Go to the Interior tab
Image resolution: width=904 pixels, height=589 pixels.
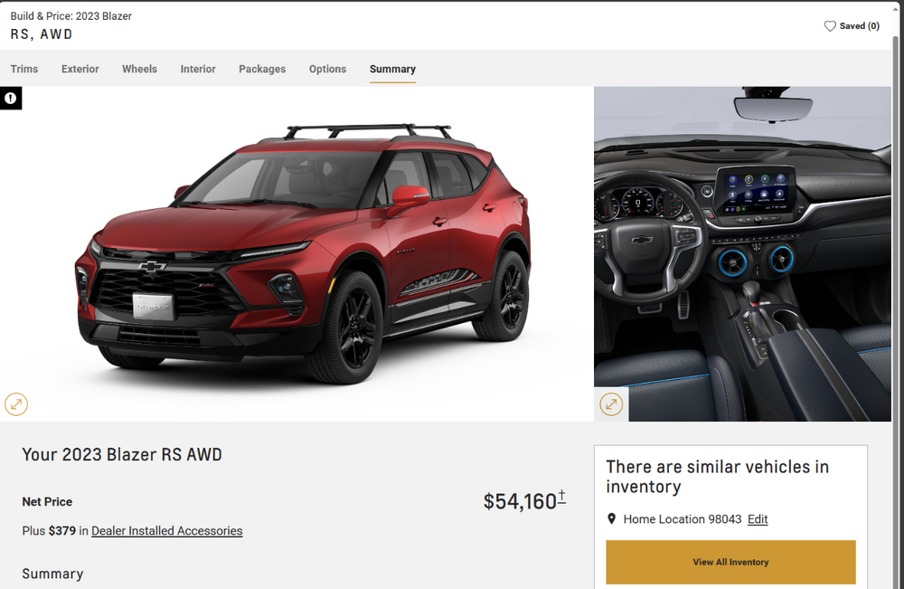click(x=198, y=69)
